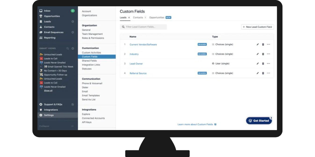Open Learn more about Custom Fields link
Viewport: 315px width, 157px height.
(x=197, y=124)
